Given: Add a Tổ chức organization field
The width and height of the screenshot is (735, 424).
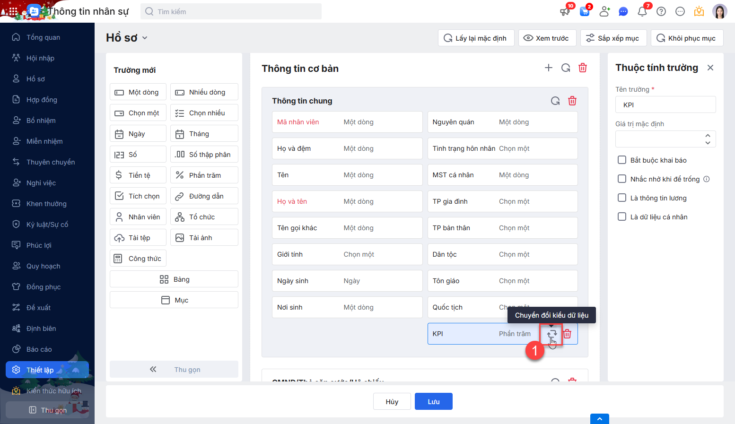Looking at the screenshot, I should click(204, 216).
